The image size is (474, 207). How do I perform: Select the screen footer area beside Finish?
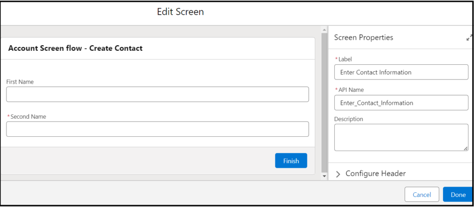(x=137, y=160)
